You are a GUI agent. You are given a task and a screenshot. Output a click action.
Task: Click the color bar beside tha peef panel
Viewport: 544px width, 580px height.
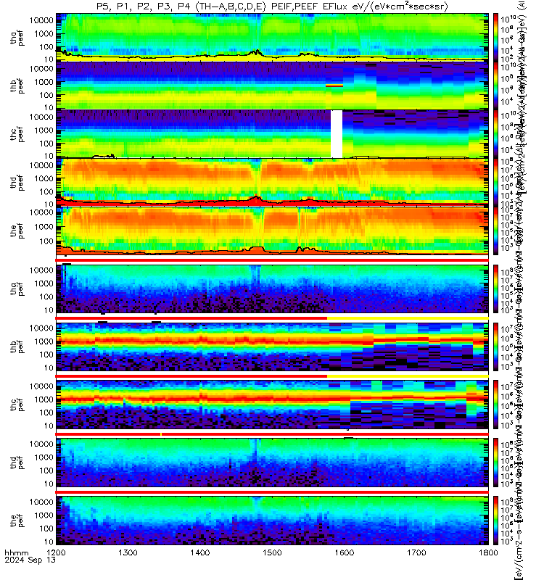(496, 38)
